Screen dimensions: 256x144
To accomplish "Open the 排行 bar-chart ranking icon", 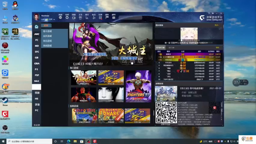I will [87, 18].
